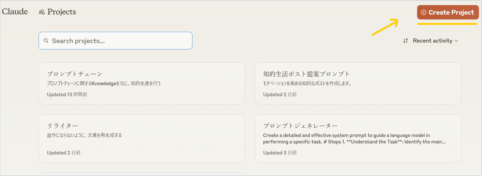The height and width of the screenshot is (176, 482).
Task: Click the chevron next to Recent activity
Action: tap(456, 41)
